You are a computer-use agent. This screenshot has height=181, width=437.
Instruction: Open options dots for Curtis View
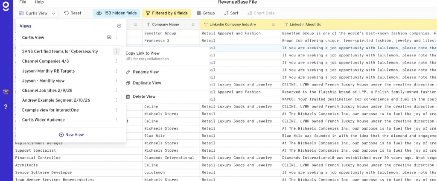[x=117, y=37]
